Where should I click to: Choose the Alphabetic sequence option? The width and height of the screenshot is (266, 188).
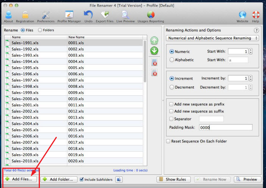[x=172, y=60]
